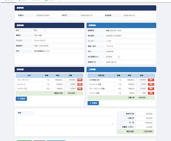The image size is (171, 141).
Task: Click the エレメント交換 labor item cell
Action: [101, 84]
